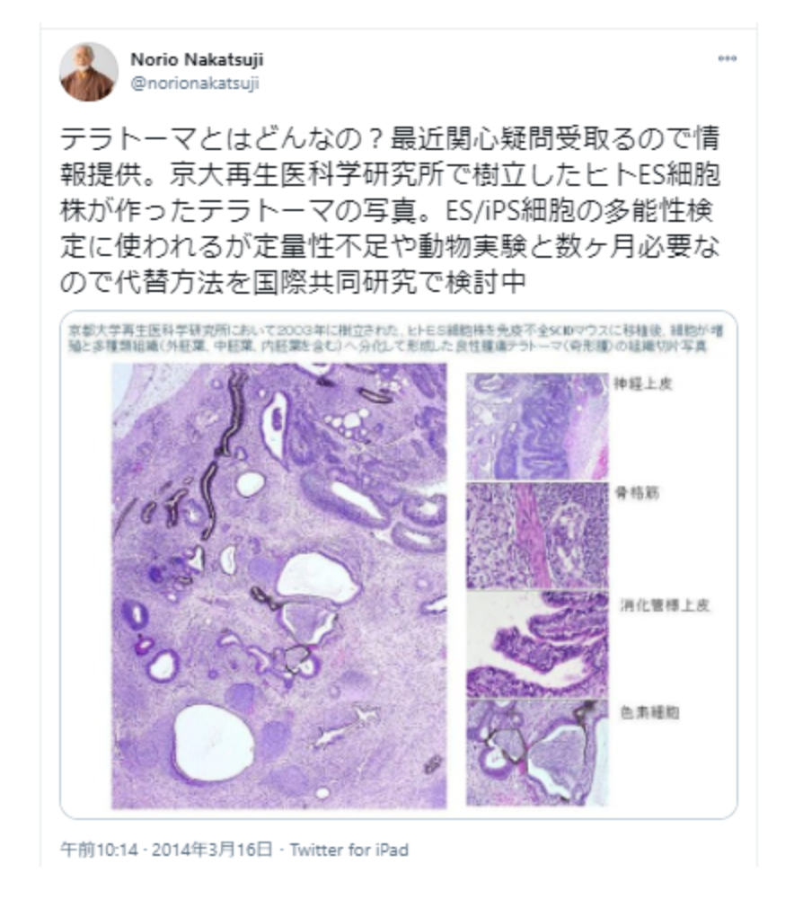Screen dimensions: 803x899
Task: View the 色素細胞 micrograph image
Action: click(x=537, y=753)
